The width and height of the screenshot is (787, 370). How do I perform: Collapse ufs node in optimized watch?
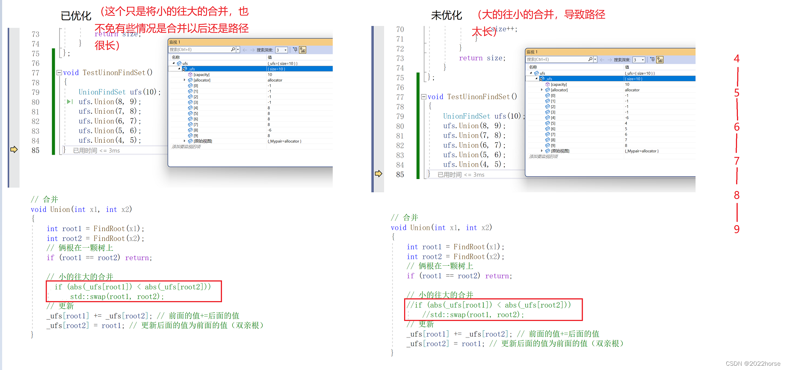174,63
